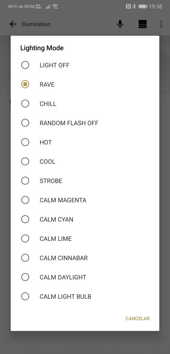Select CALM MAGENTA color mode
The width and height of the screenshot is (170, 354).
point(85,200)
